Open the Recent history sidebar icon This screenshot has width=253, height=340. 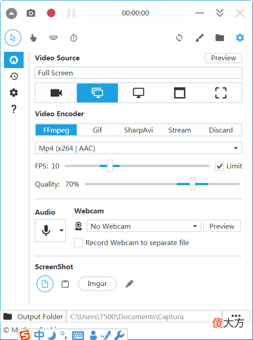(14, 76)
